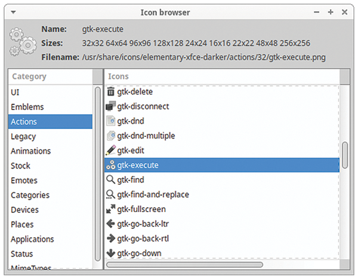Select the gtk-disconnect icon
The height and width of the screenshot is (279, 358).
click(110, 106)
